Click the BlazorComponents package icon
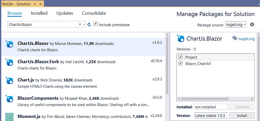Viewport: 260px width, 121px height. [x=9, y=99]
